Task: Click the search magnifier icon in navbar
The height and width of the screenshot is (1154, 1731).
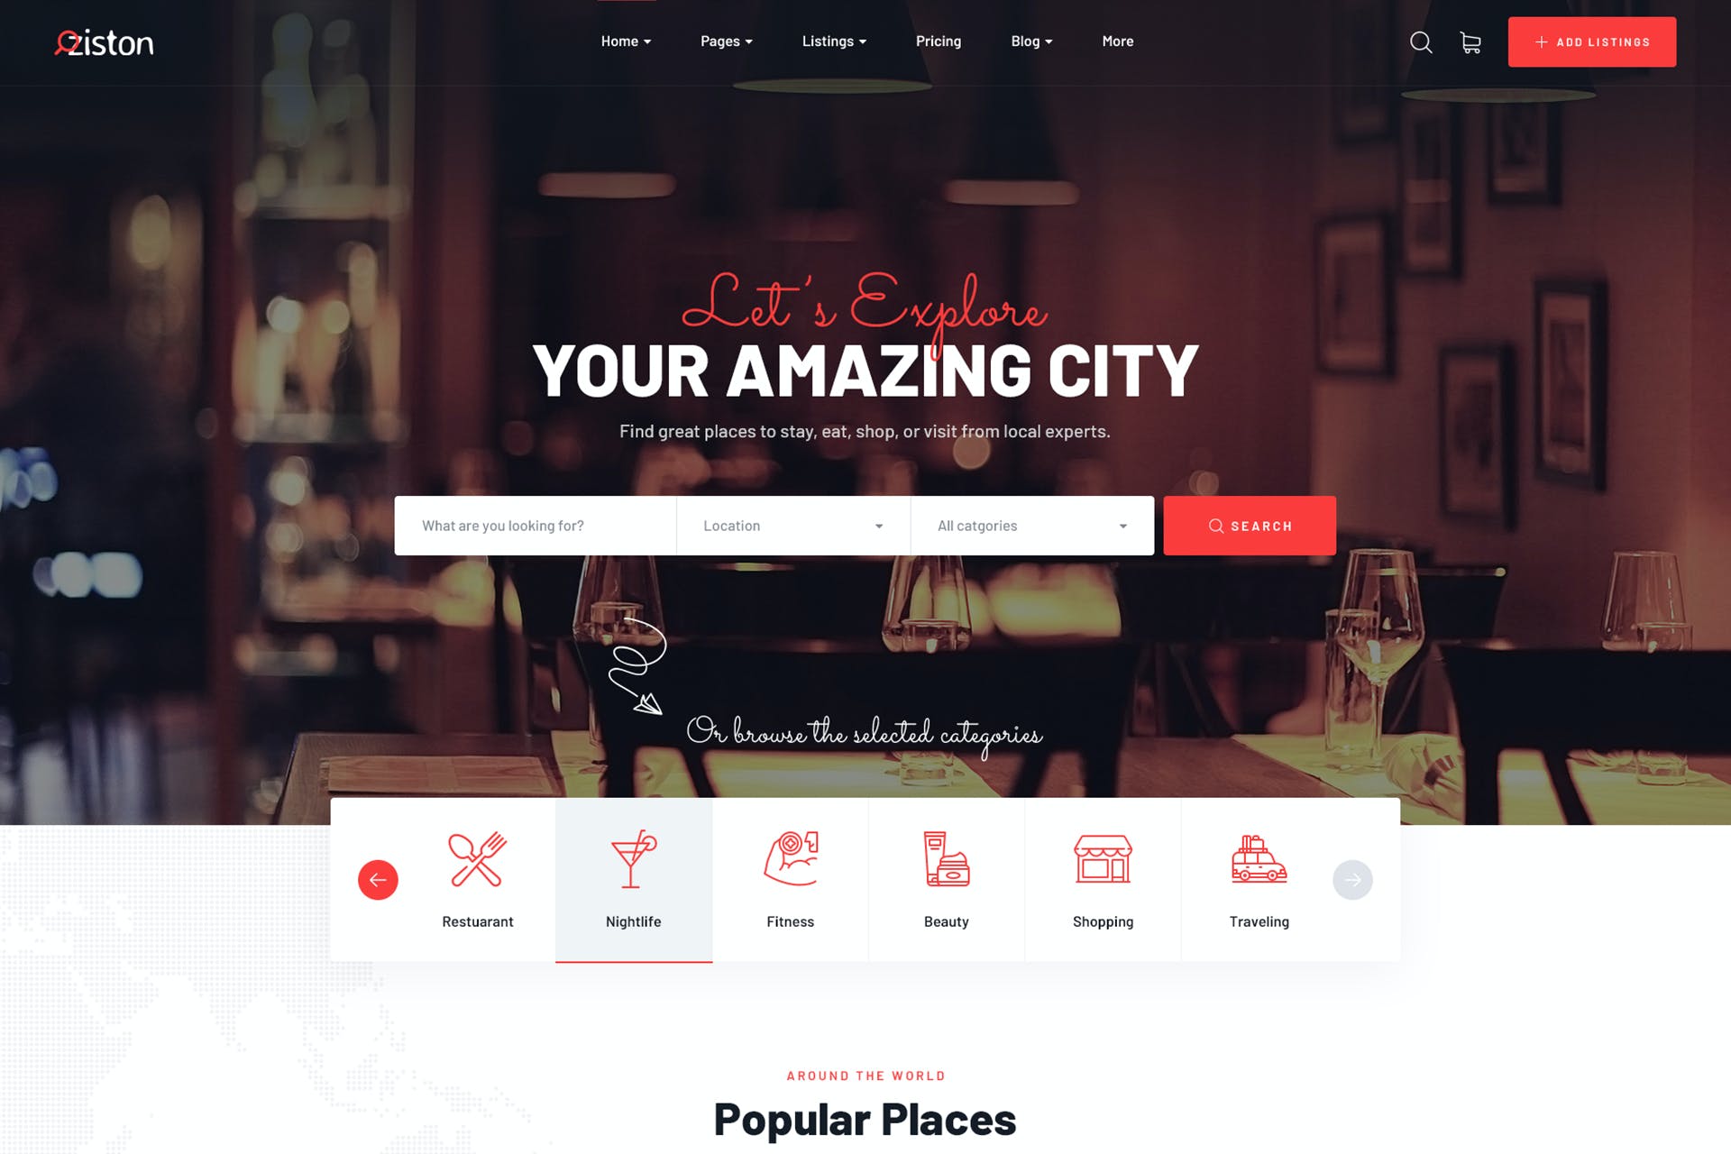Action: (1419, 41)
